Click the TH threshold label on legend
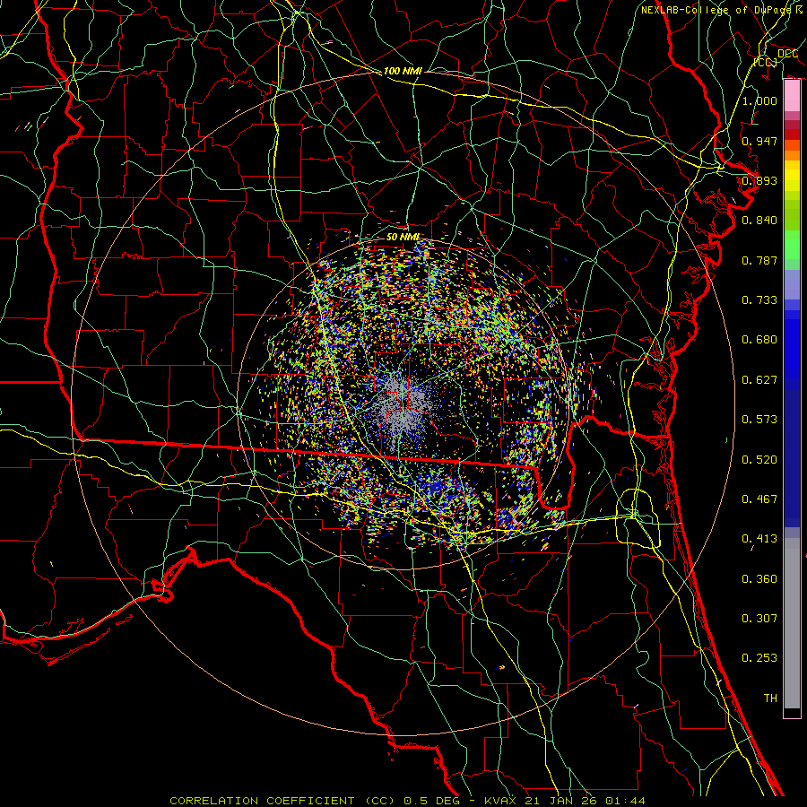807x807 pixels. pyautogui.click(x=770, y=698)
